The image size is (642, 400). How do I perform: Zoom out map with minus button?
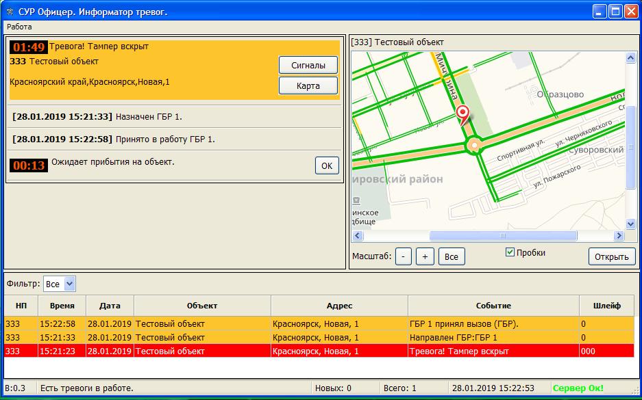click(404, 256)
